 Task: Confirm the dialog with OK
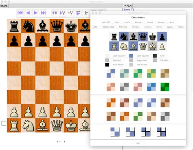[x=138, y=143]
